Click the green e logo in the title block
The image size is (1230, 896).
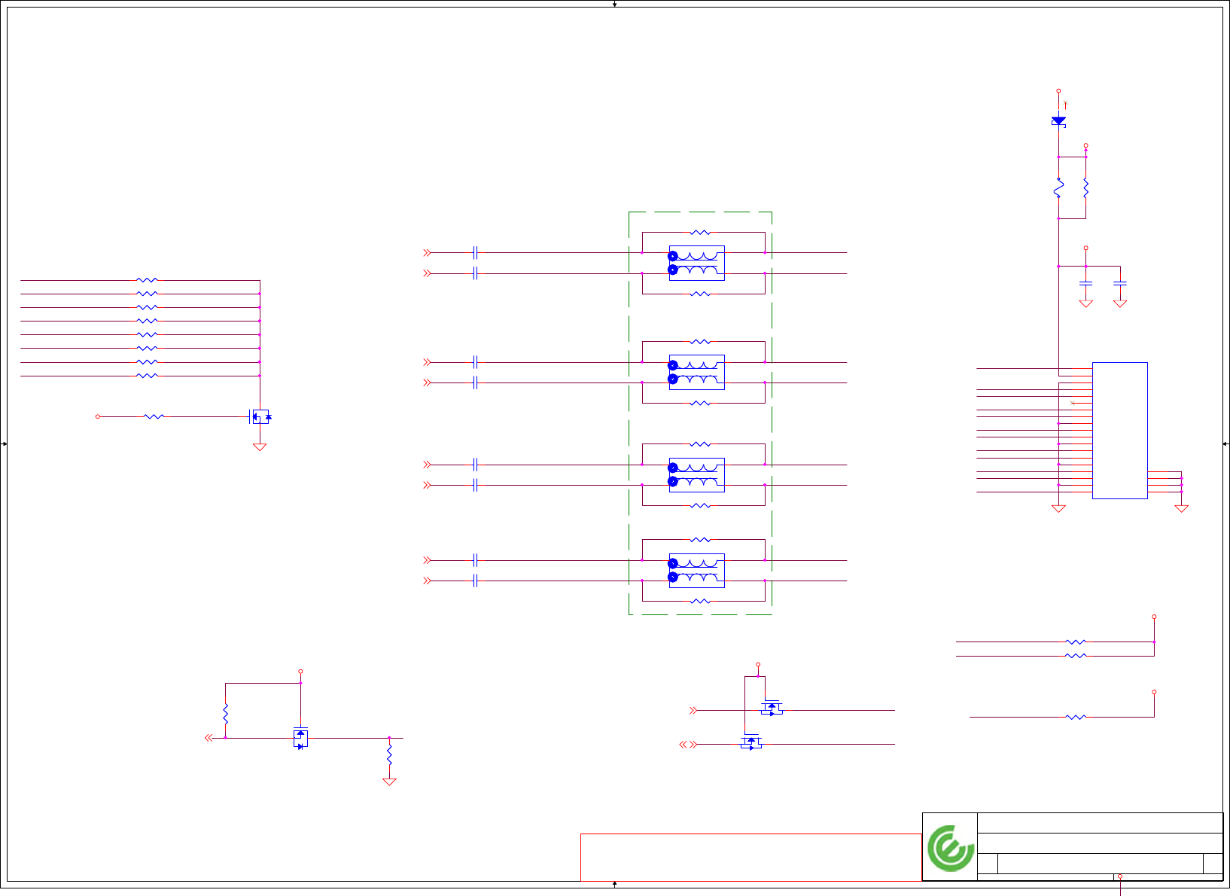pos(951,848)
